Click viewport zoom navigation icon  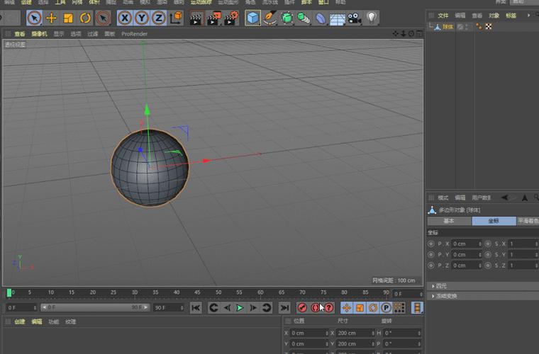click(x=404, y=33)
